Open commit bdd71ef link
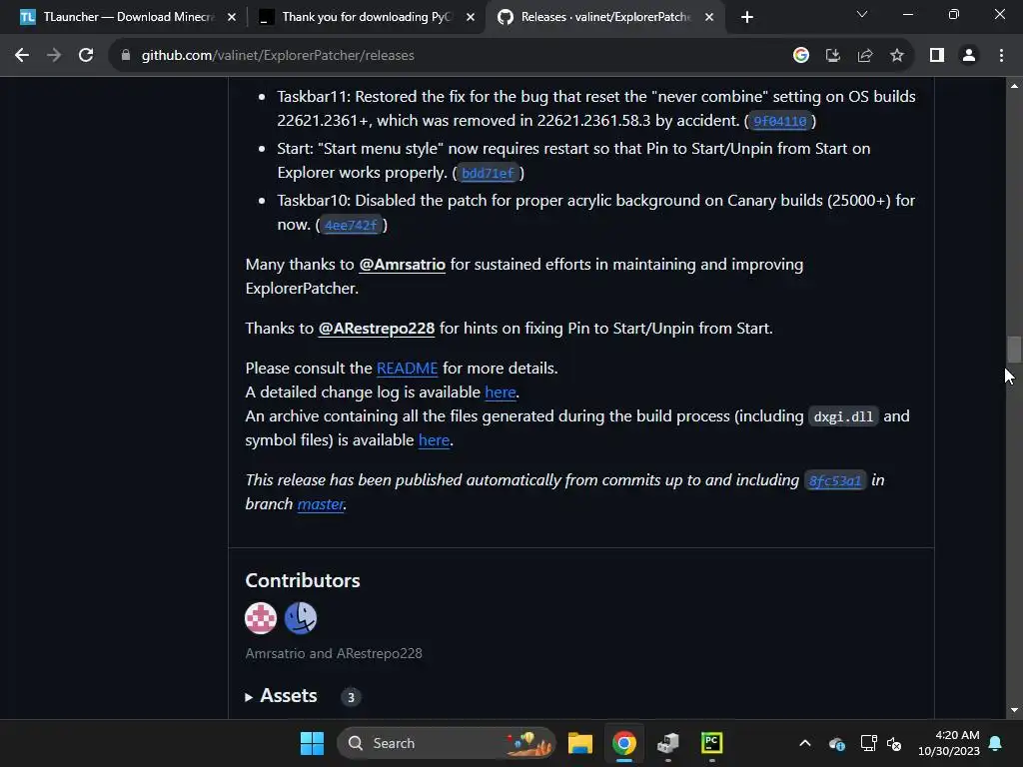 [x=488, y=174]
